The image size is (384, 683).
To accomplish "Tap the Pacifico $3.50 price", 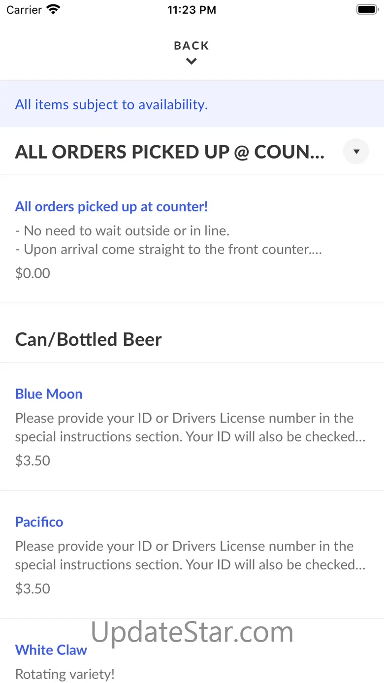I will pyautogui.click(x=32, y=588).
